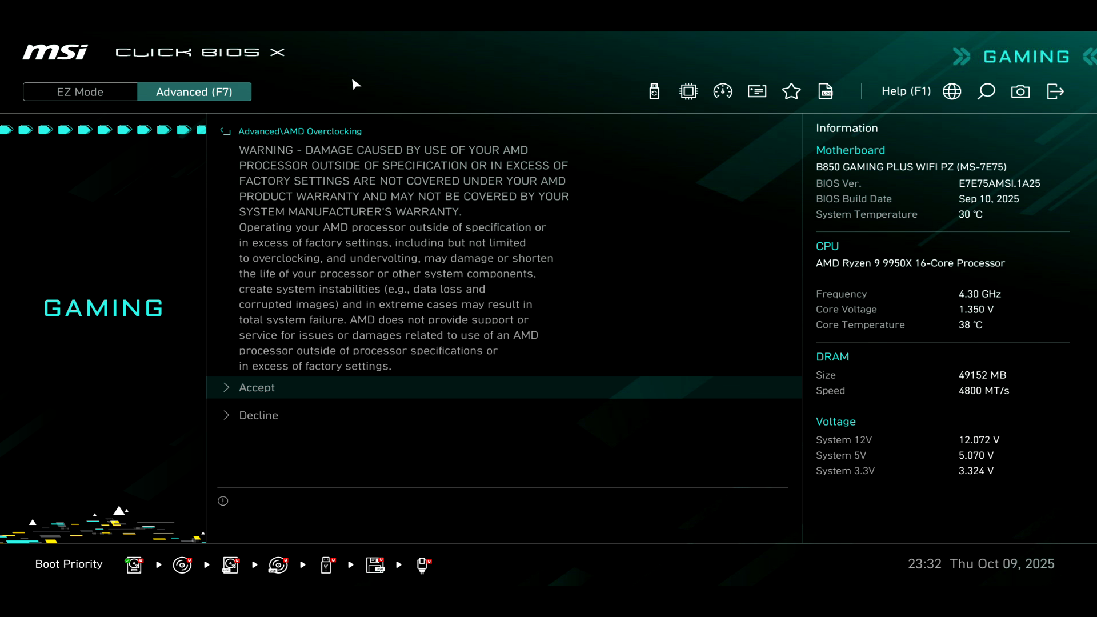Select Advanced (F7) mode tab

194,92
